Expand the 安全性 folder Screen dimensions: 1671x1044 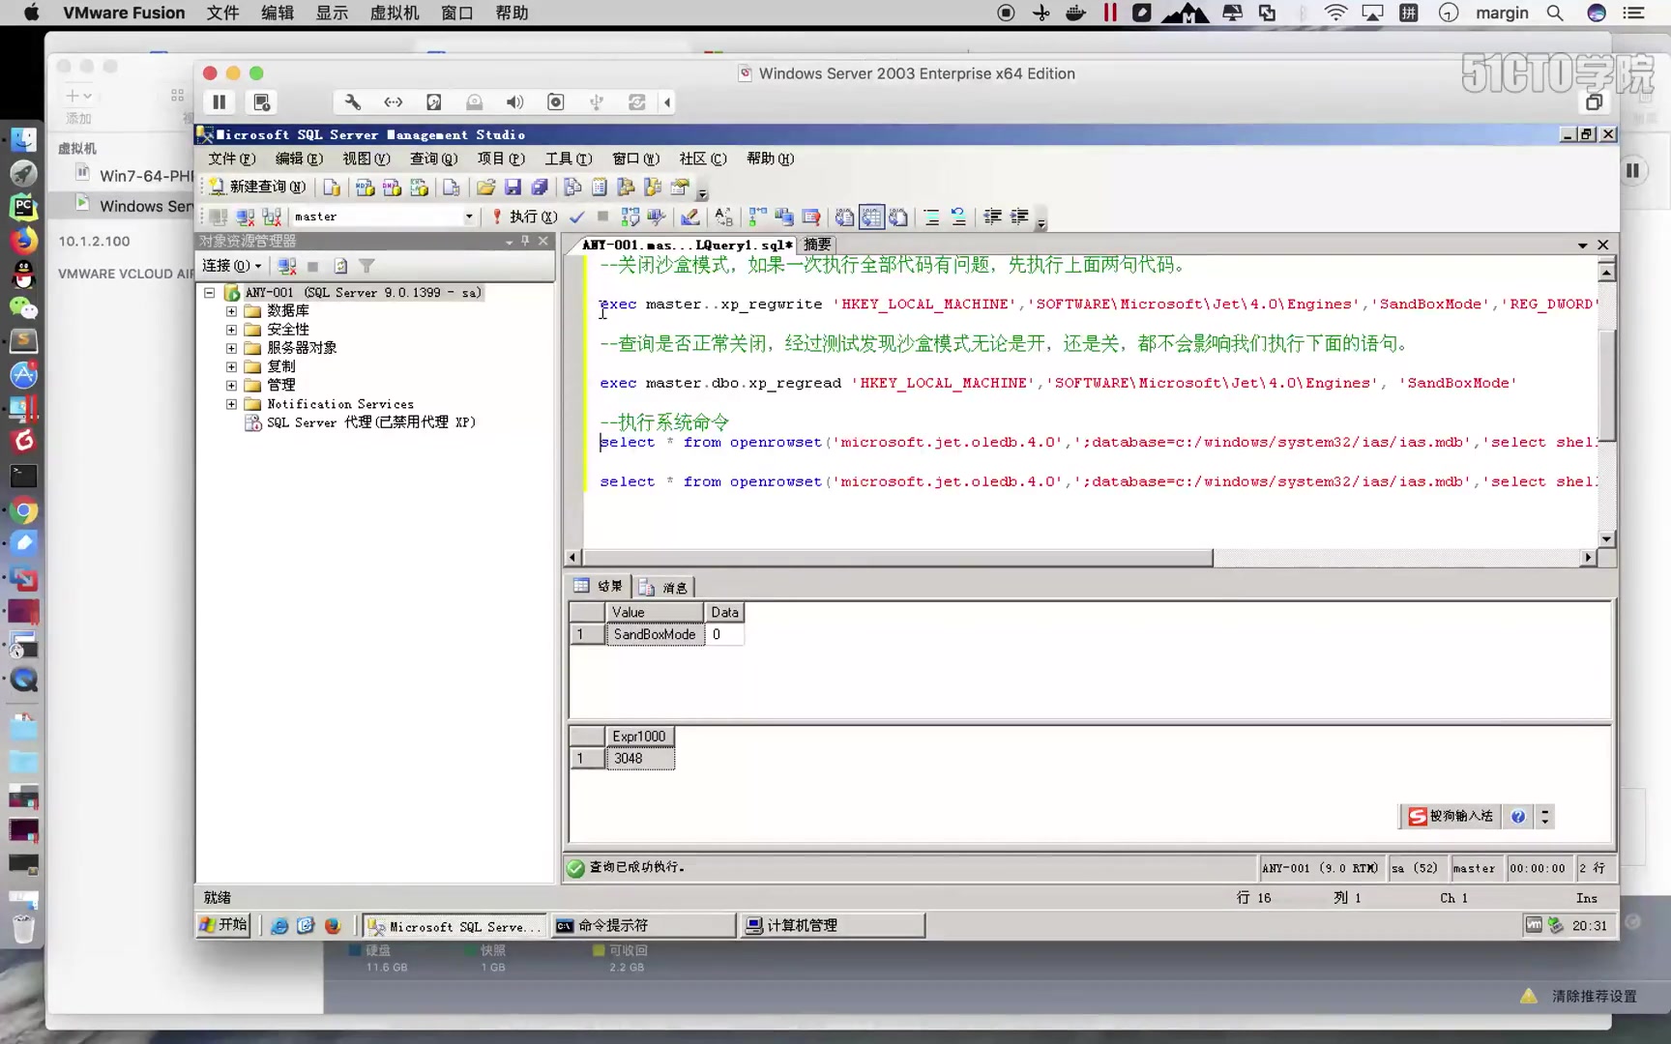click(x=231, y=330)
